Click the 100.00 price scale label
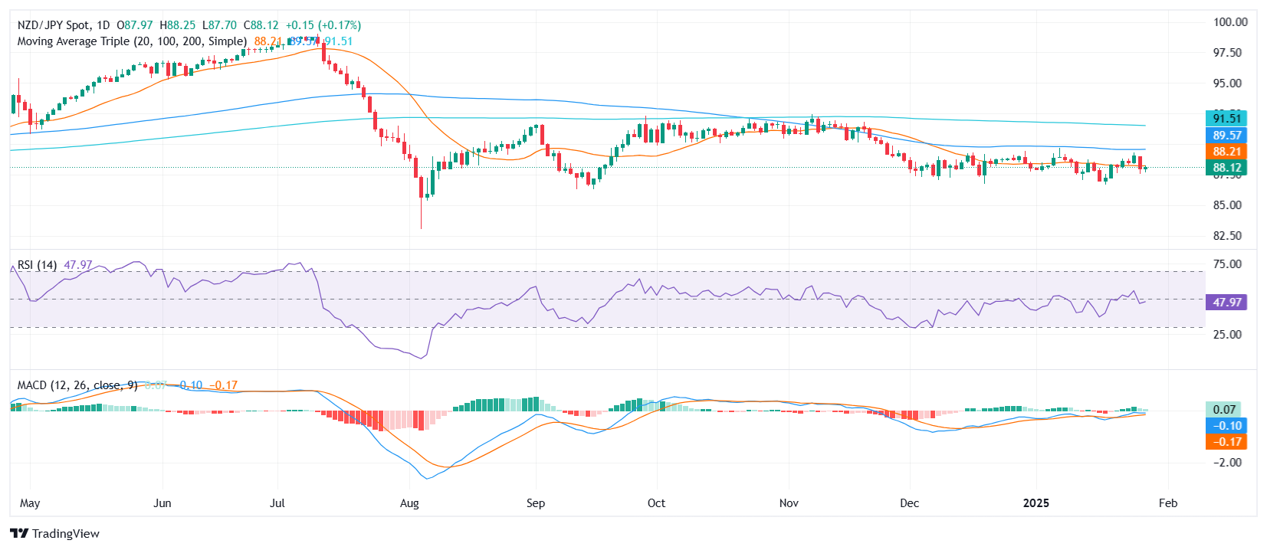Viewport: 1267px width, 550px height. (x=1231, y=22)
